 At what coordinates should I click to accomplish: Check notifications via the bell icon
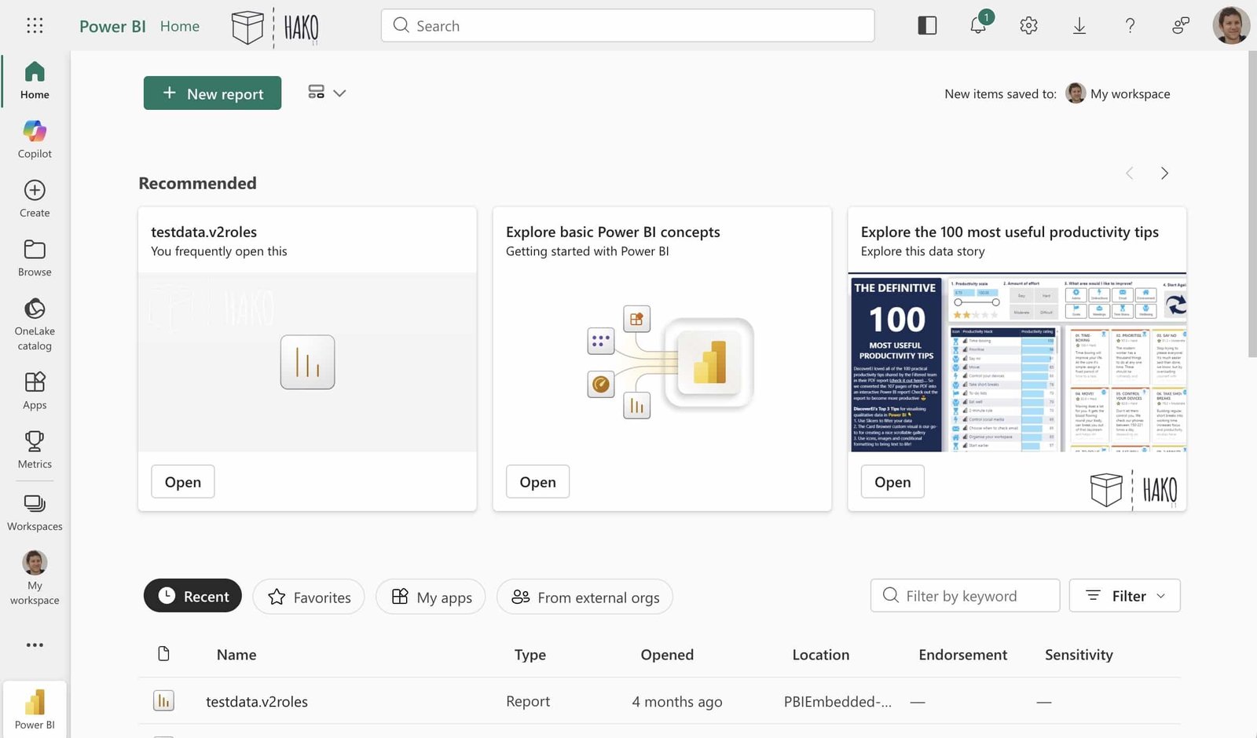tap(977, 25)
